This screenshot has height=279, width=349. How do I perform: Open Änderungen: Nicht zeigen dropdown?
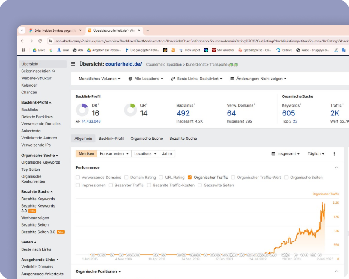pos(258,79)
